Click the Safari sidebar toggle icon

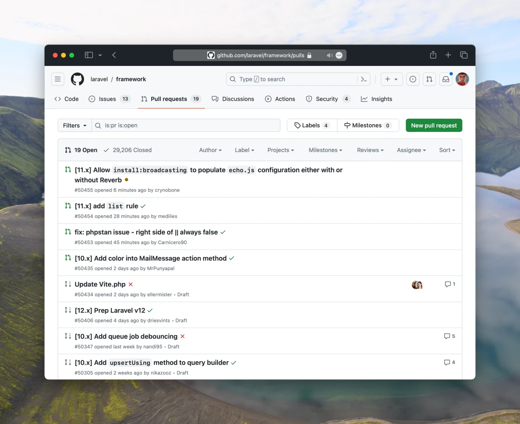pos(89,55)
